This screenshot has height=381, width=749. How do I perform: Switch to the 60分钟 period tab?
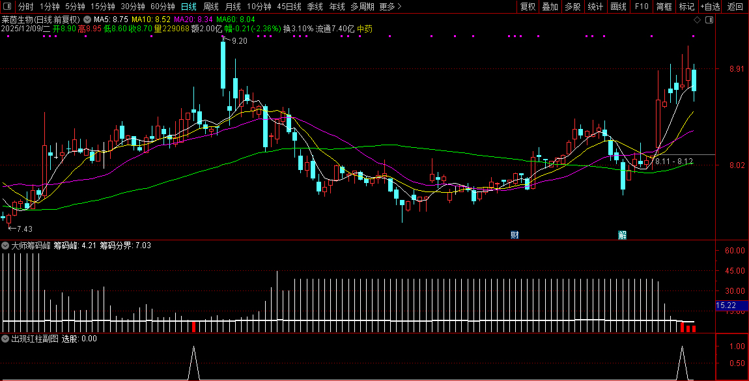[163, 7]
